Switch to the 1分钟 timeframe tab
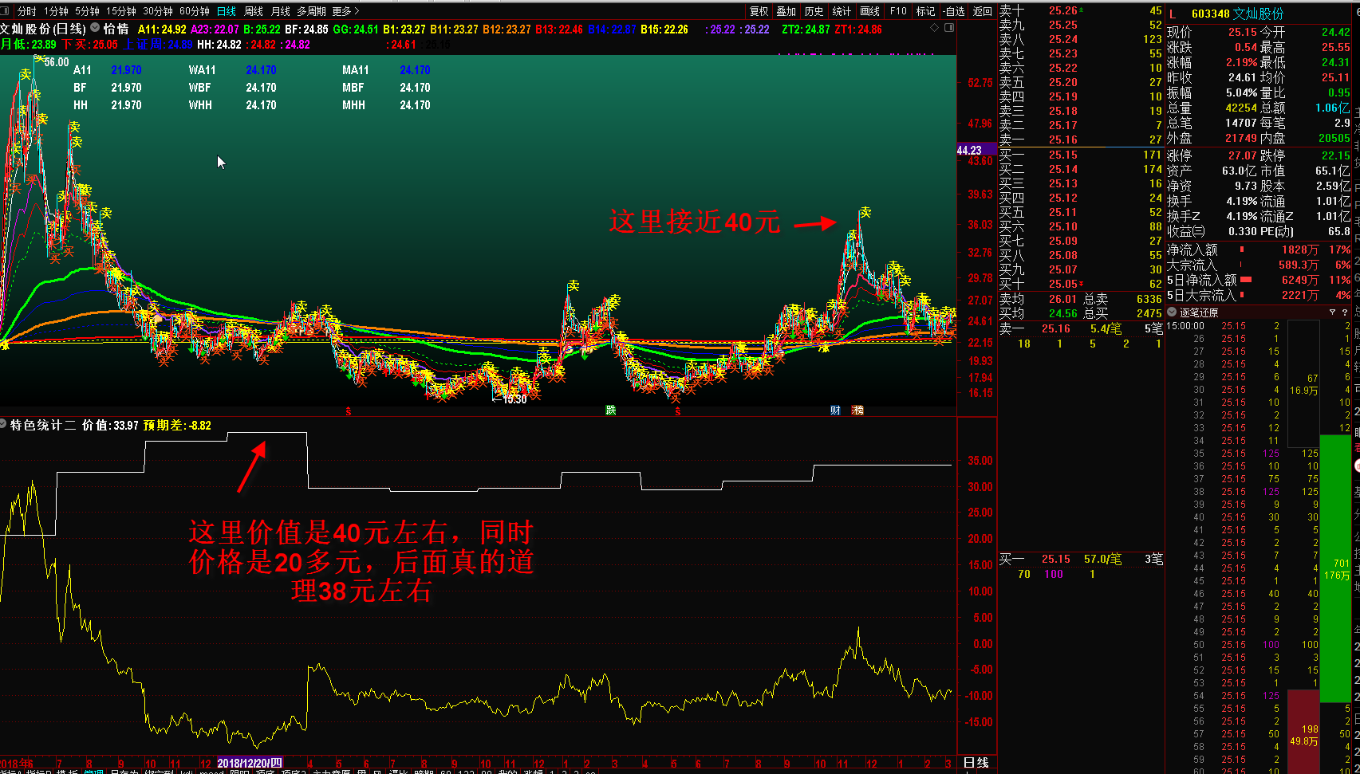This screenshot has width=1360, height=774. (x=56, y=11)
